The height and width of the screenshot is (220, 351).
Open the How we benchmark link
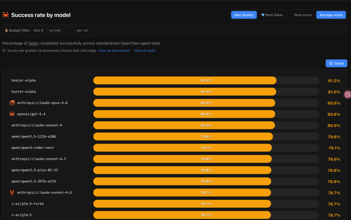(x=114, y=51)
